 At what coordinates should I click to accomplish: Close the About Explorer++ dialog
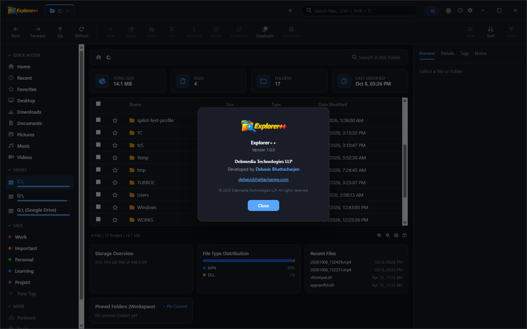click(263, 205)
